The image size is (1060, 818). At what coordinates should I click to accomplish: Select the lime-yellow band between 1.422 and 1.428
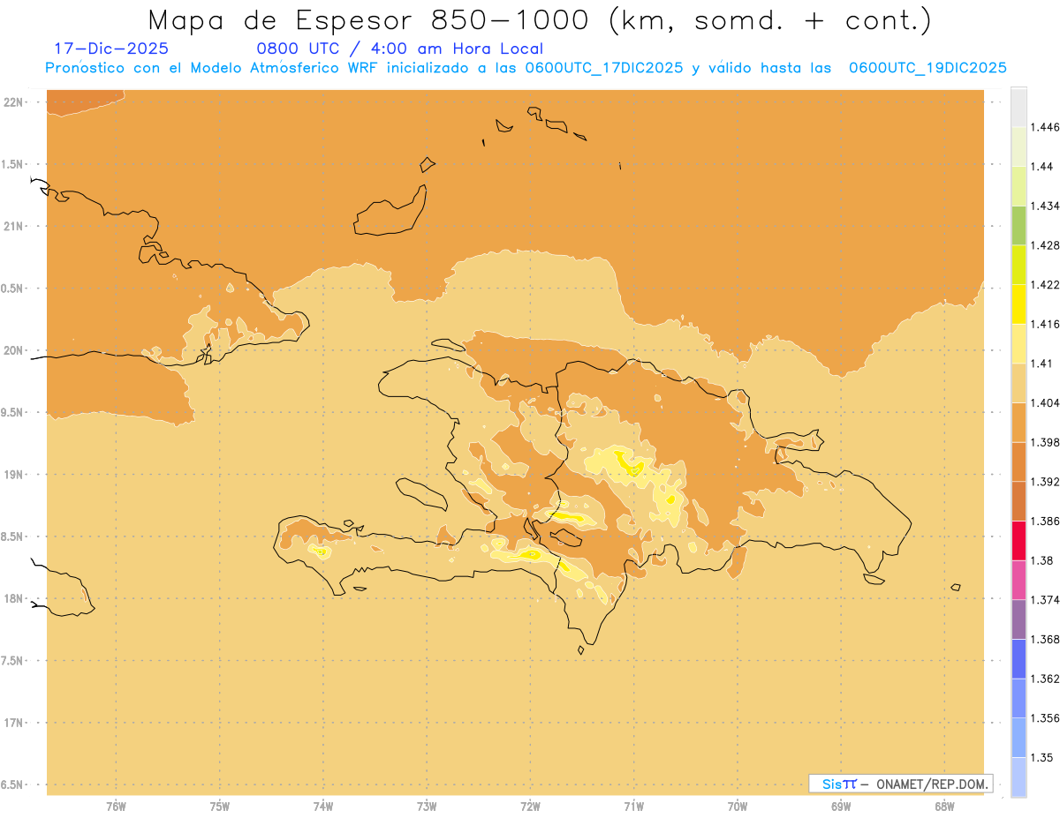[x=1018, y=265]
